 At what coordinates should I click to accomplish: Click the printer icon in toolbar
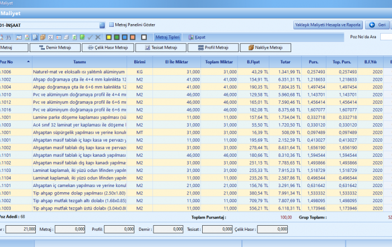tap(66, 37)
